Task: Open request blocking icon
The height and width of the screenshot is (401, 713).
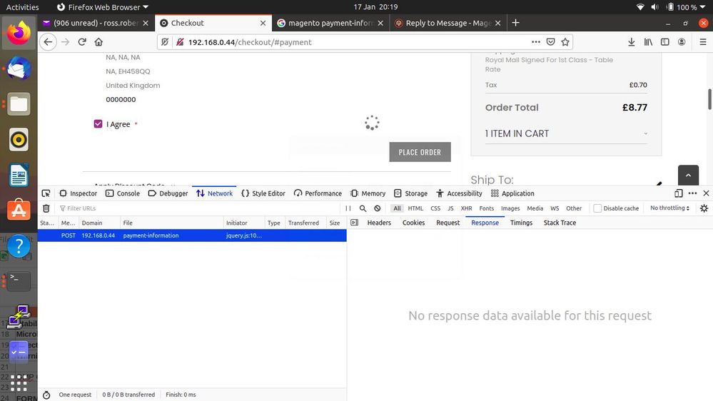Action: coord(378,208)
